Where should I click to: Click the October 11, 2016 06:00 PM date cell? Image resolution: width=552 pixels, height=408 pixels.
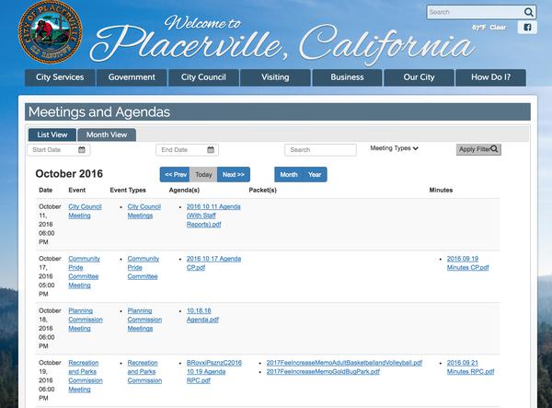(x=50, y=225)
